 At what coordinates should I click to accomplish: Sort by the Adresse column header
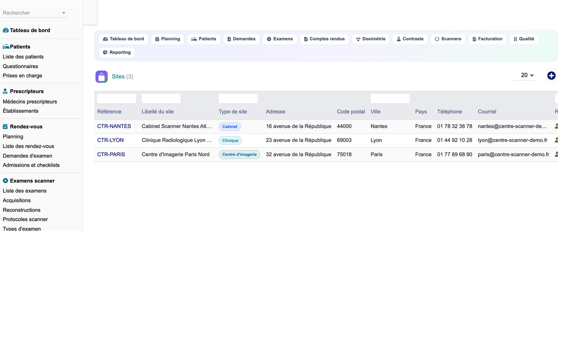coord(275,112)
